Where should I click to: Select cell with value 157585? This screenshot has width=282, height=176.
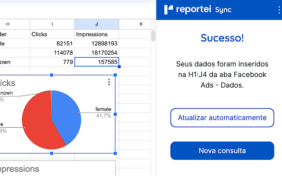[x=97, y=62]
